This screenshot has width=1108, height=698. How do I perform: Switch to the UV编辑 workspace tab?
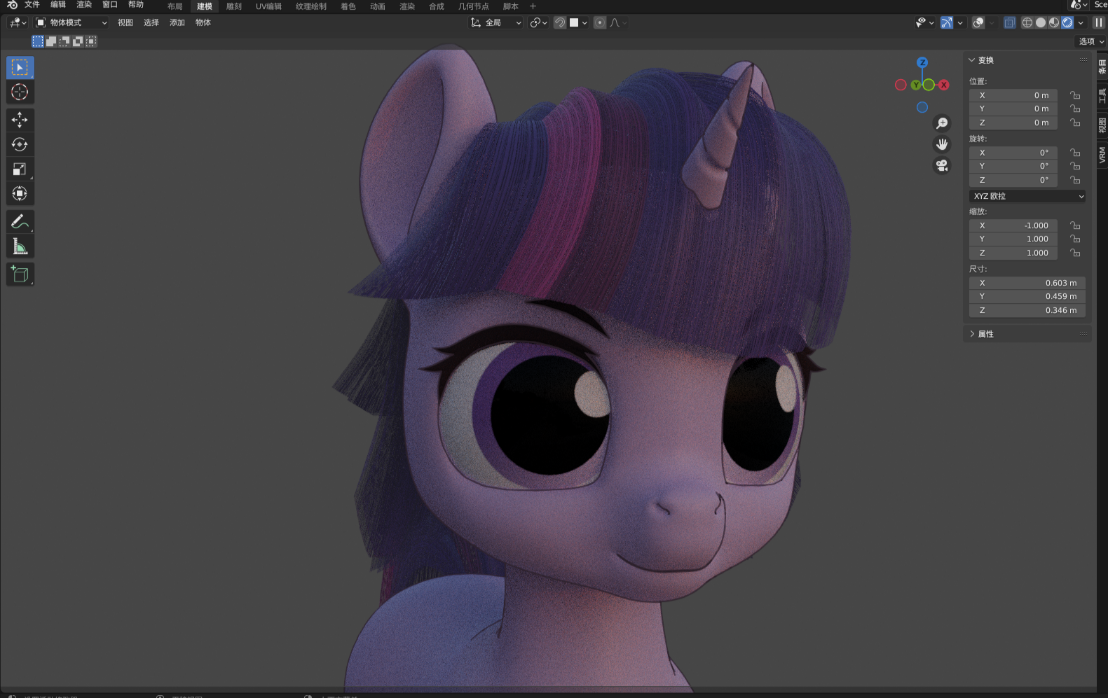(x=268, y=6)
